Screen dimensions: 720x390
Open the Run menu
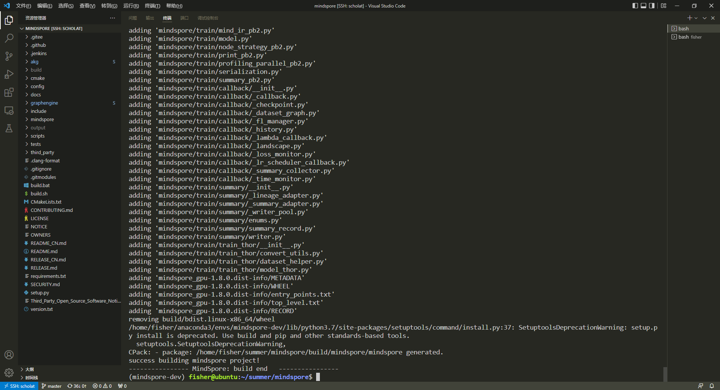point(131,6)
